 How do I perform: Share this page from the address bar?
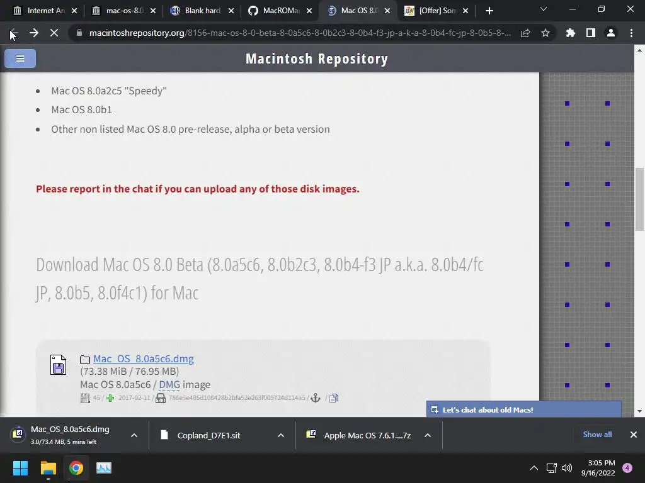click(525, 33)
